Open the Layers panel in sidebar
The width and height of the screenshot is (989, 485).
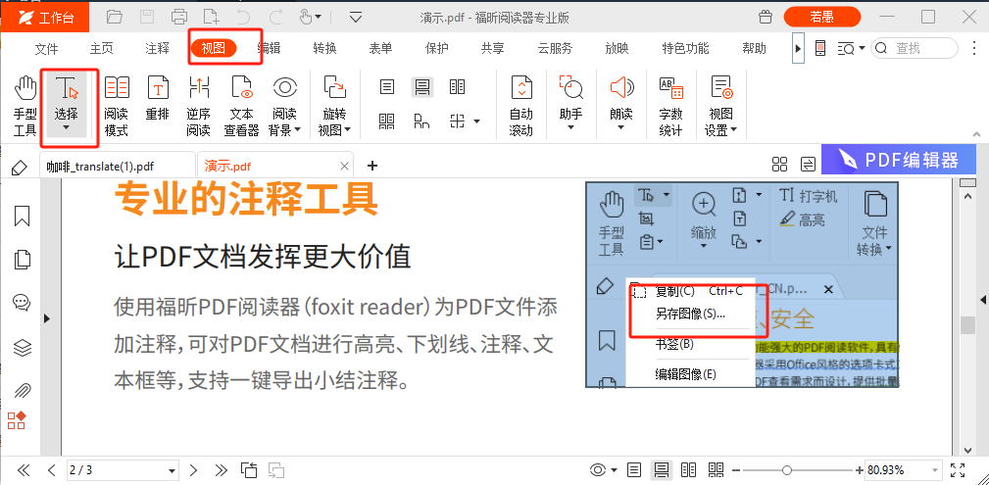[x=23, y=347]
